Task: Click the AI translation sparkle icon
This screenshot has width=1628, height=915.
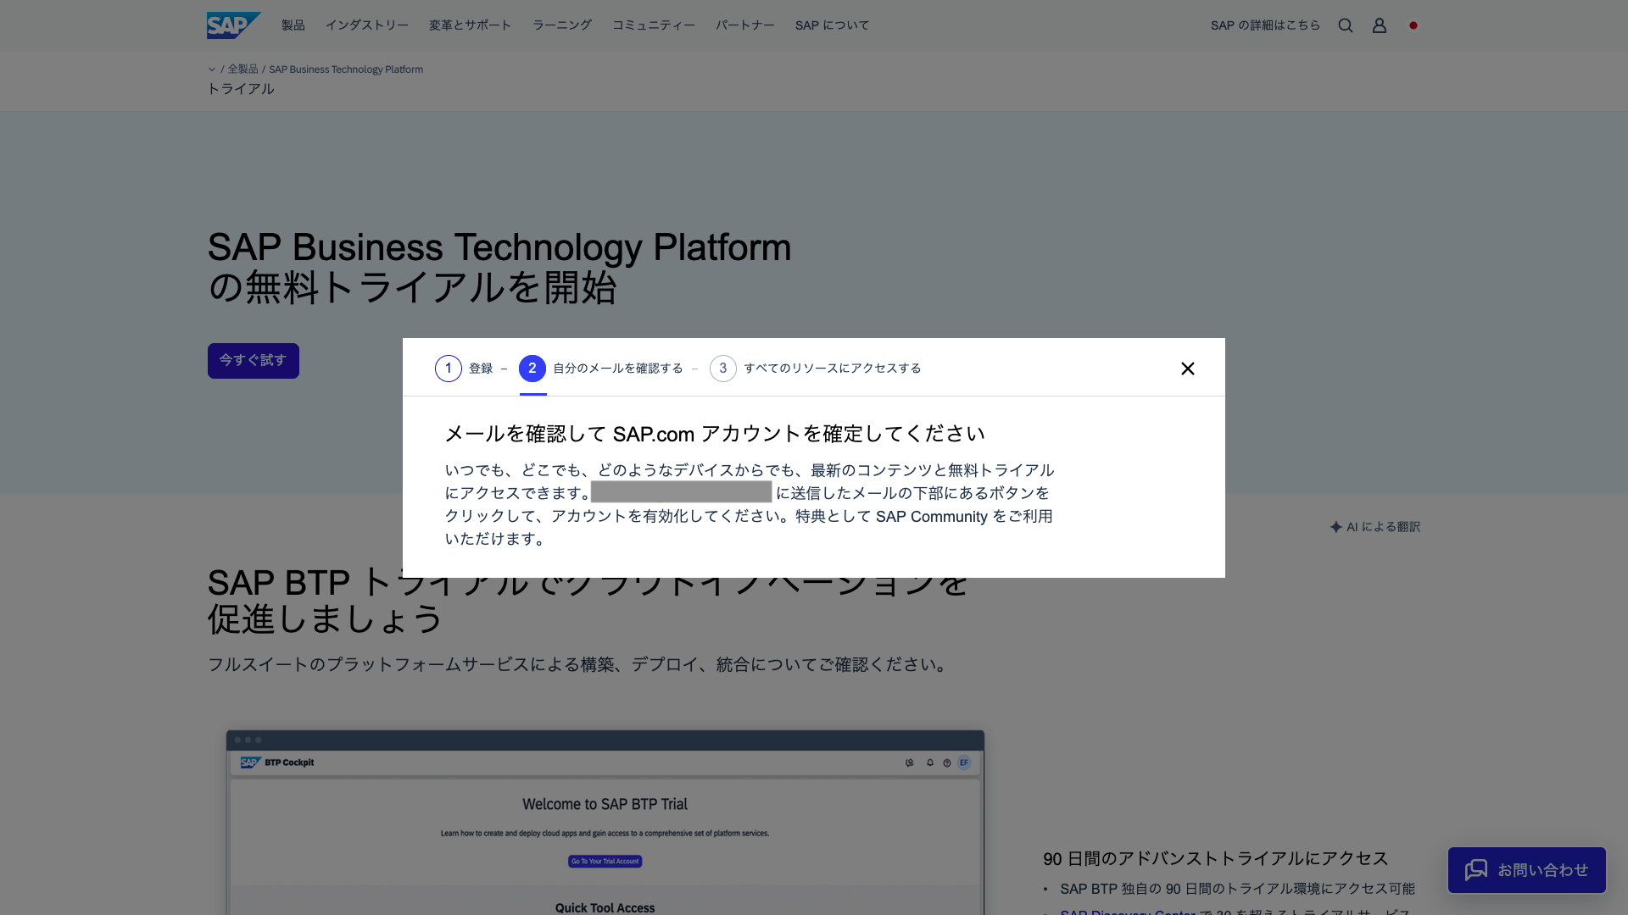Action: click(x=1336, y=527)
